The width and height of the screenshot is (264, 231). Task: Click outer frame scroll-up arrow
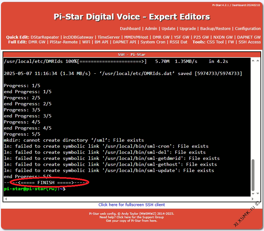tap(258, 61)
